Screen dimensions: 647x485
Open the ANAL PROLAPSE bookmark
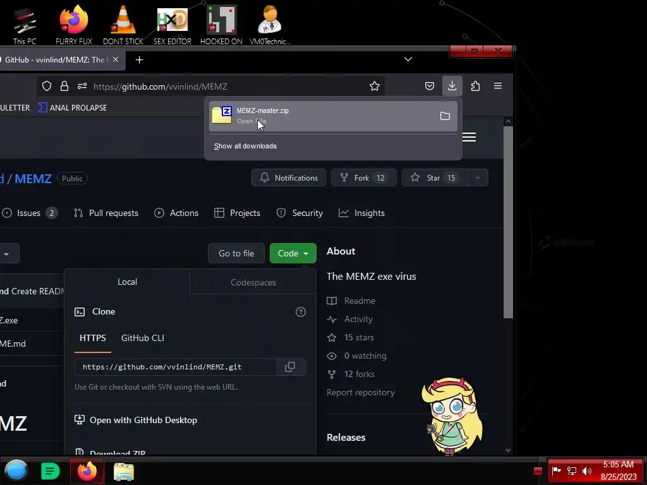coord(73,107)
